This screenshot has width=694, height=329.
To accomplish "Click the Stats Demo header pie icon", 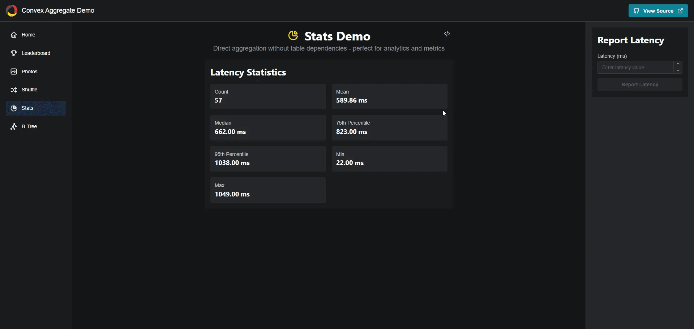I will tap(293, 36).
